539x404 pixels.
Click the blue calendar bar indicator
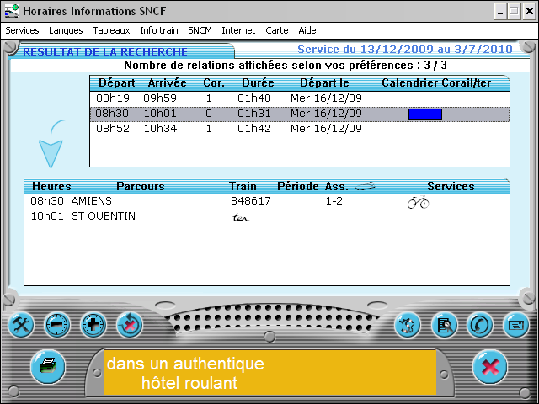(x=424, y=114)
